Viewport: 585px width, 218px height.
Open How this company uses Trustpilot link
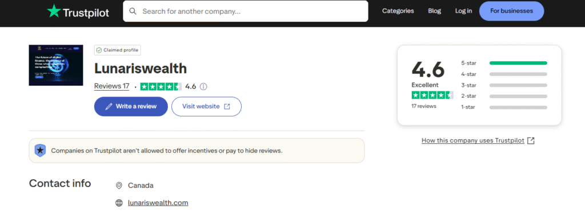472,140
